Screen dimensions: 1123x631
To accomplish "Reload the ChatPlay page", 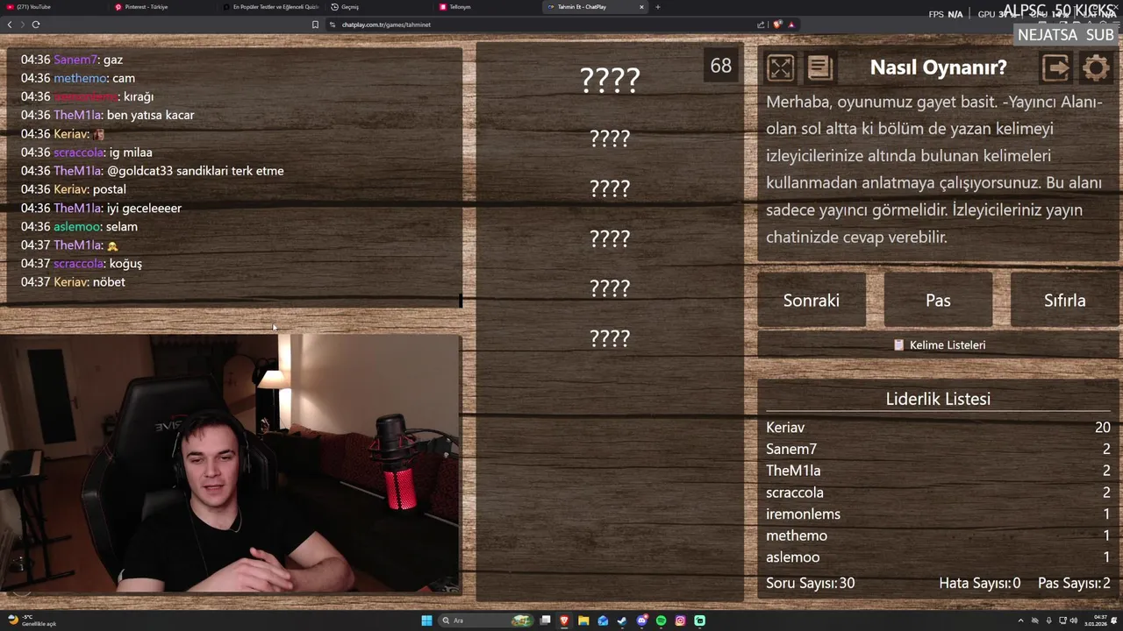I will tap(36, 25).
